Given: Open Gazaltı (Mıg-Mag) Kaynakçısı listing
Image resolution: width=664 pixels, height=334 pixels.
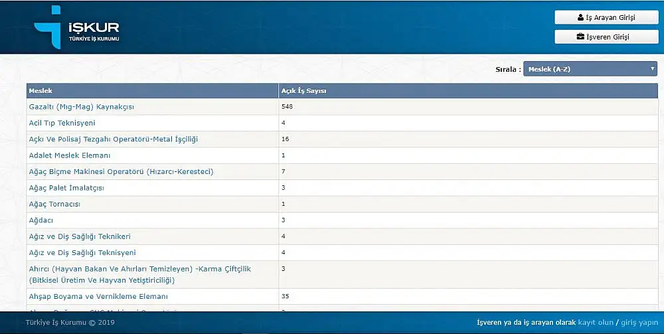Looking at the screenshot, I should pyautogui.click(x=81, y=107).
